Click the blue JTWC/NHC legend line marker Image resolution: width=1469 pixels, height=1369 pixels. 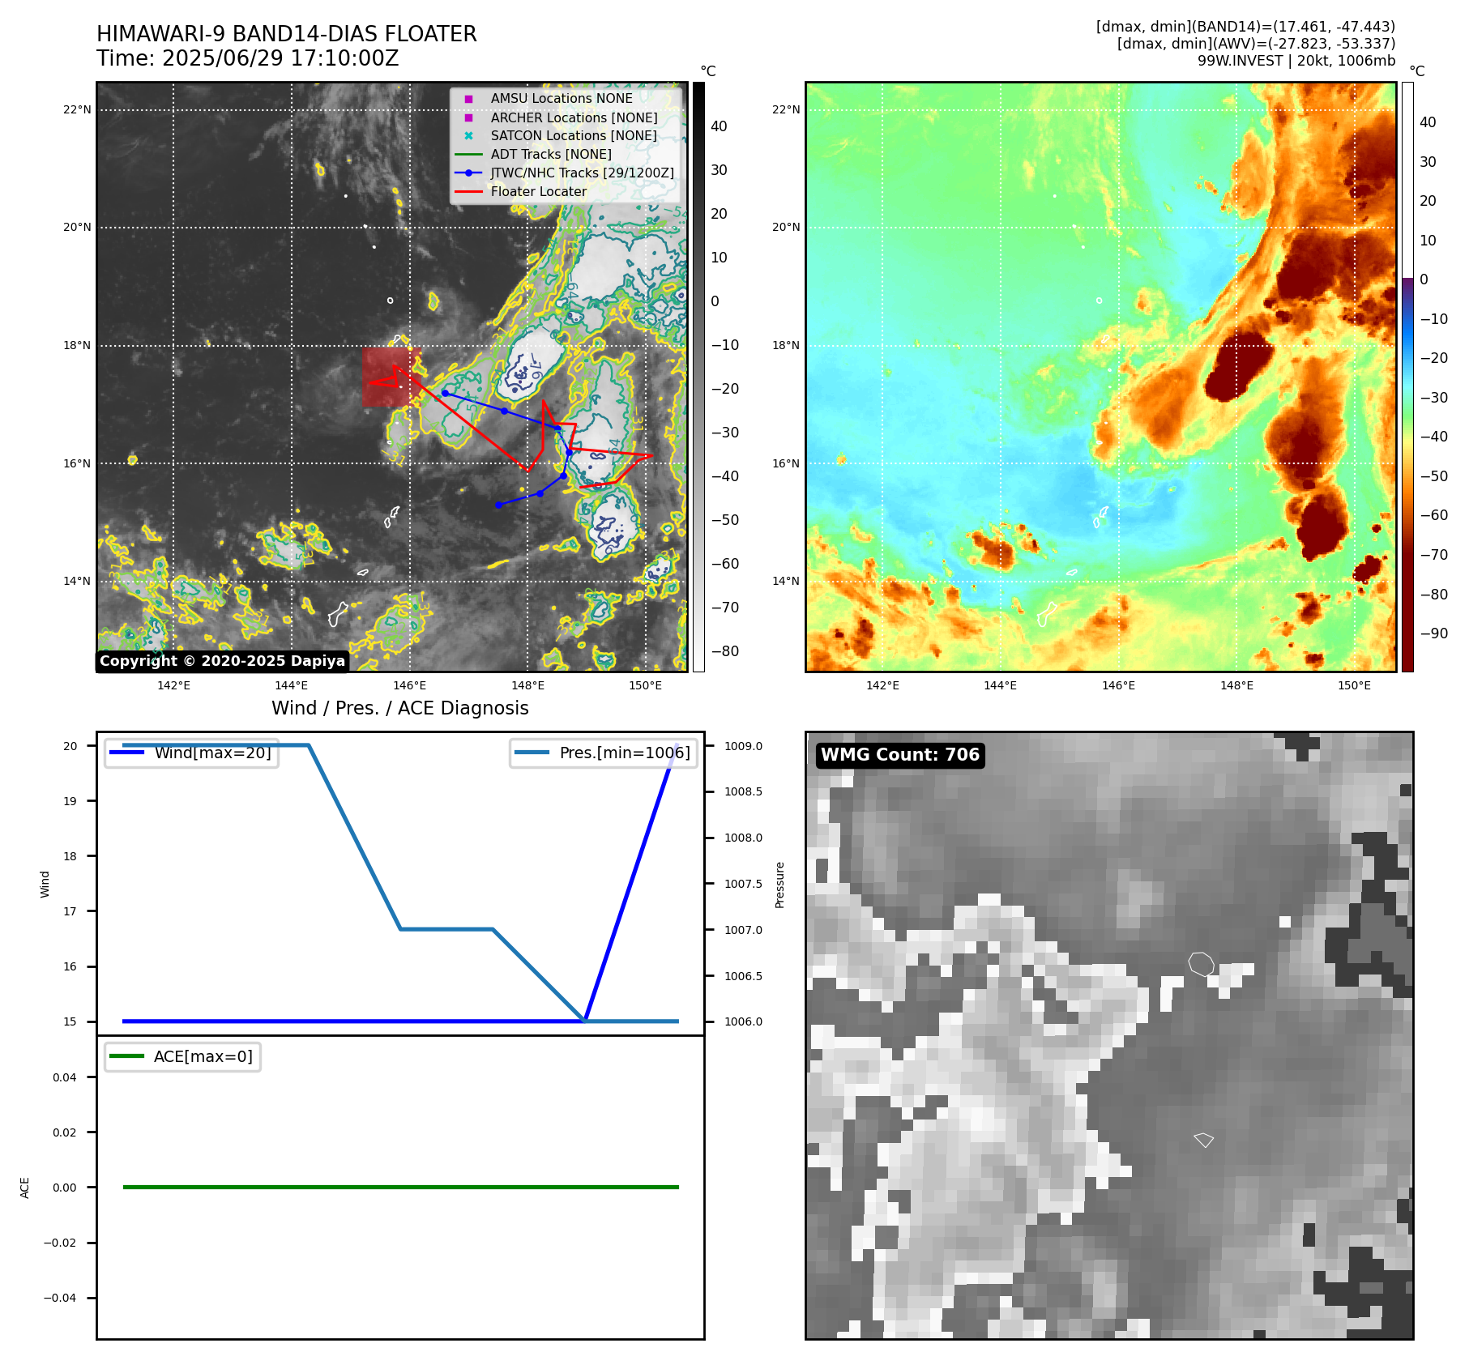pyautogui.click(x=468, y=173)
